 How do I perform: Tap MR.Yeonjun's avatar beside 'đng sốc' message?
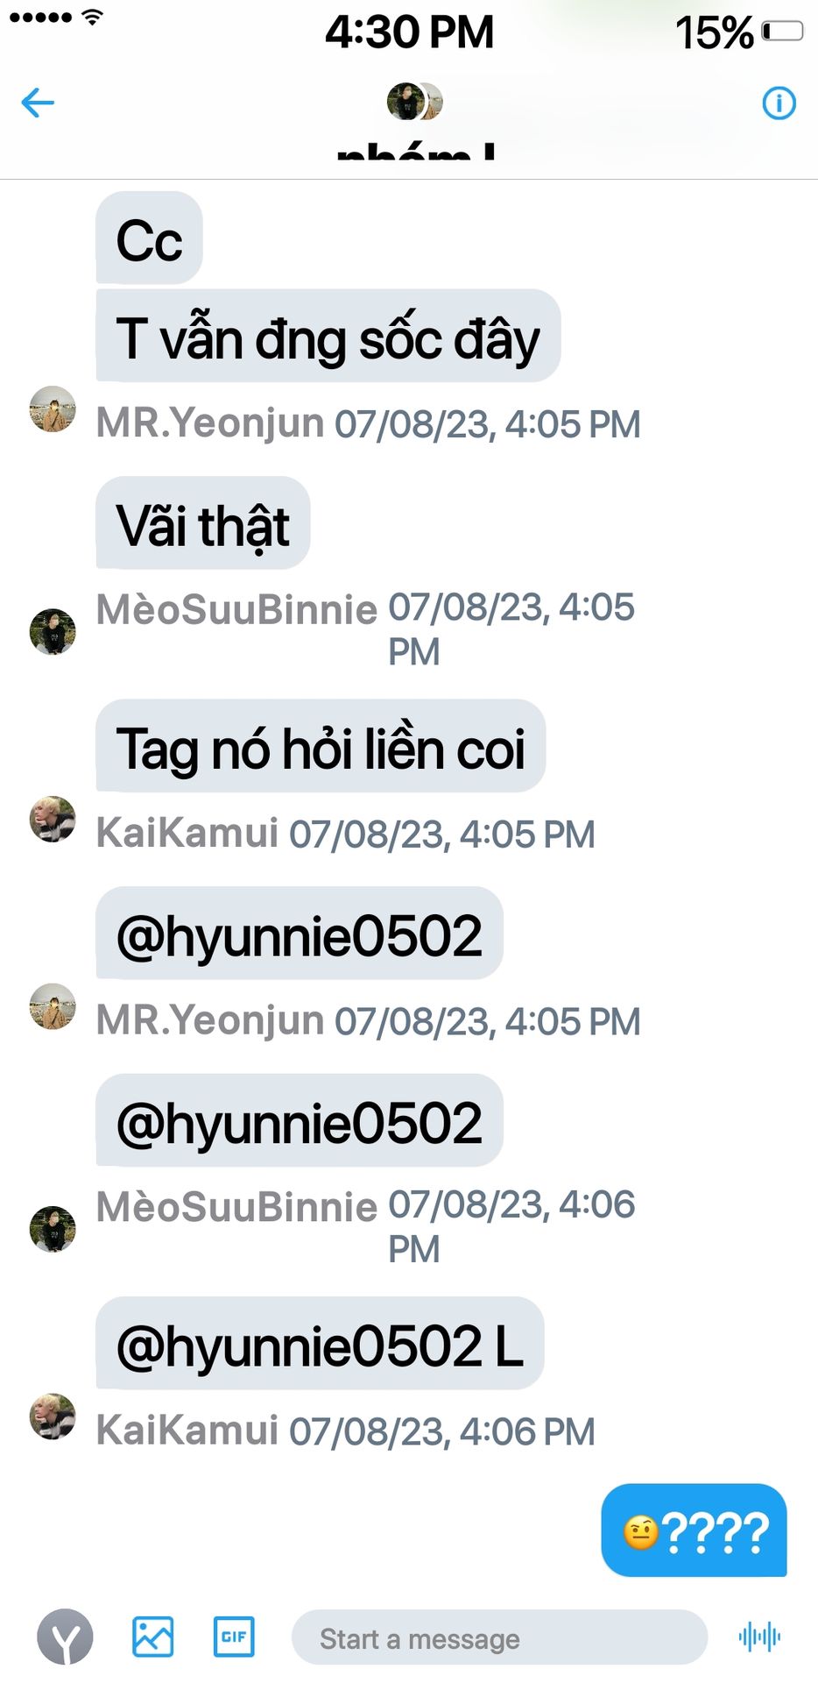(53, 409)
